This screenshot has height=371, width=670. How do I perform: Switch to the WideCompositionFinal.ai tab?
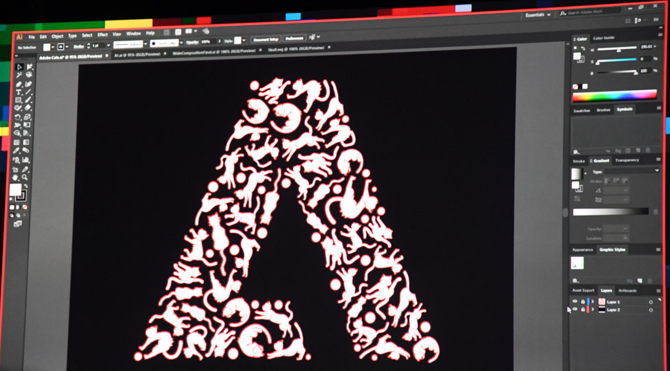(214, 51)
